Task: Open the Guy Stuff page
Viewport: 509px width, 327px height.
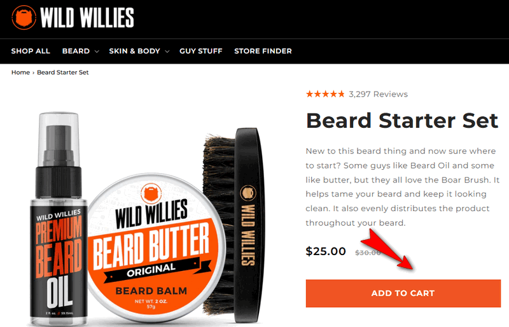Action: click(x=201, y=51)
